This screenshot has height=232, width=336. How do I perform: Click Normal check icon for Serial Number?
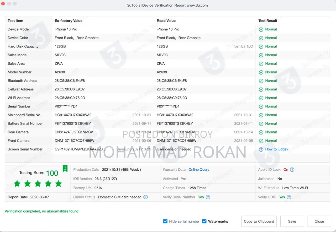click(x=261, y=106)
